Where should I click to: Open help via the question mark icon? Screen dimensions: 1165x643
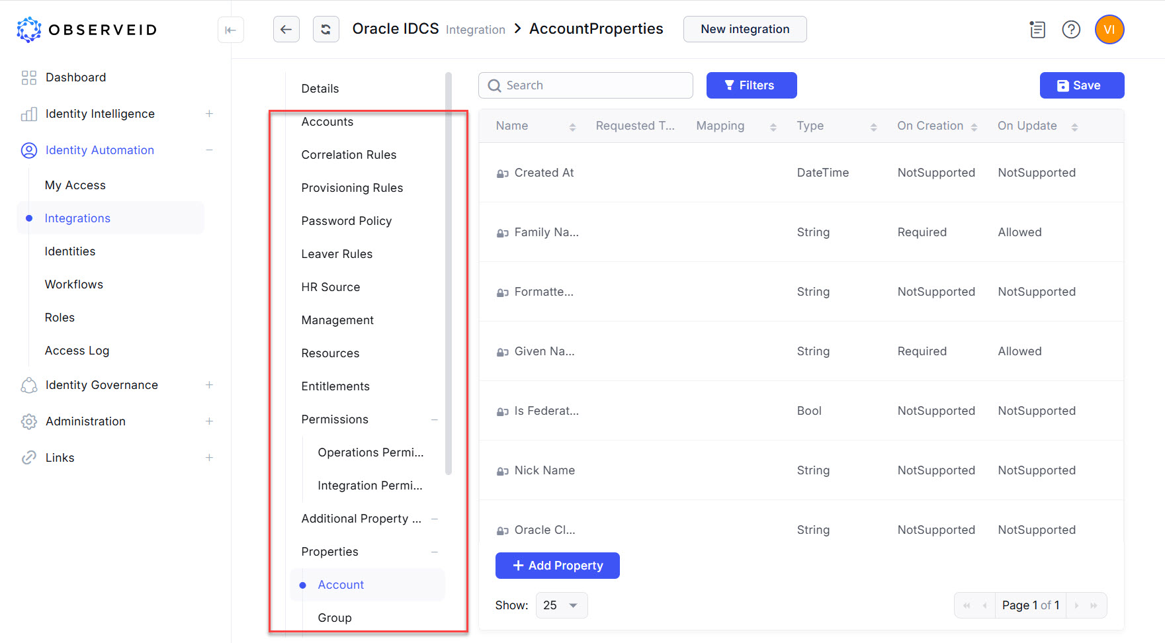coord(1071,29)
